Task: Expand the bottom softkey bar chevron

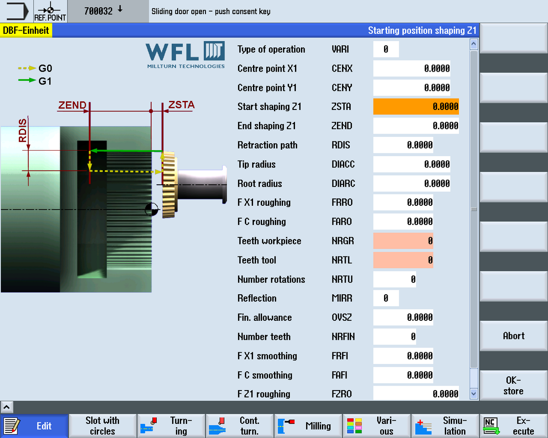Action: pyautogui.click(x=6, y=406)
